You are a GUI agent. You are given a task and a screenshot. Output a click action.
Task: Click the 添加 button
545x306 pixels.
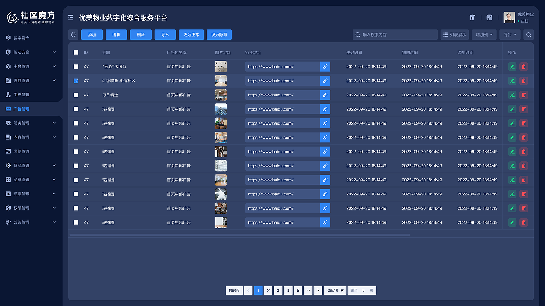tap(92, 34)
